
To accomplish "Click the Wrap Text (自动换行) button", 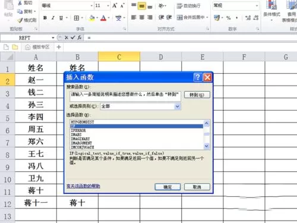I will [x=188, y=6].
